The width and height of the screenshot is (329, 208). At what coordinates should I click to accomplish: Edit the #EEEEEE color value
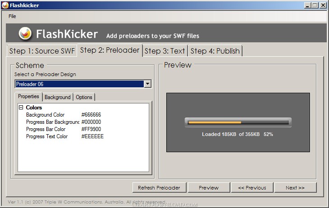[92, 136]
